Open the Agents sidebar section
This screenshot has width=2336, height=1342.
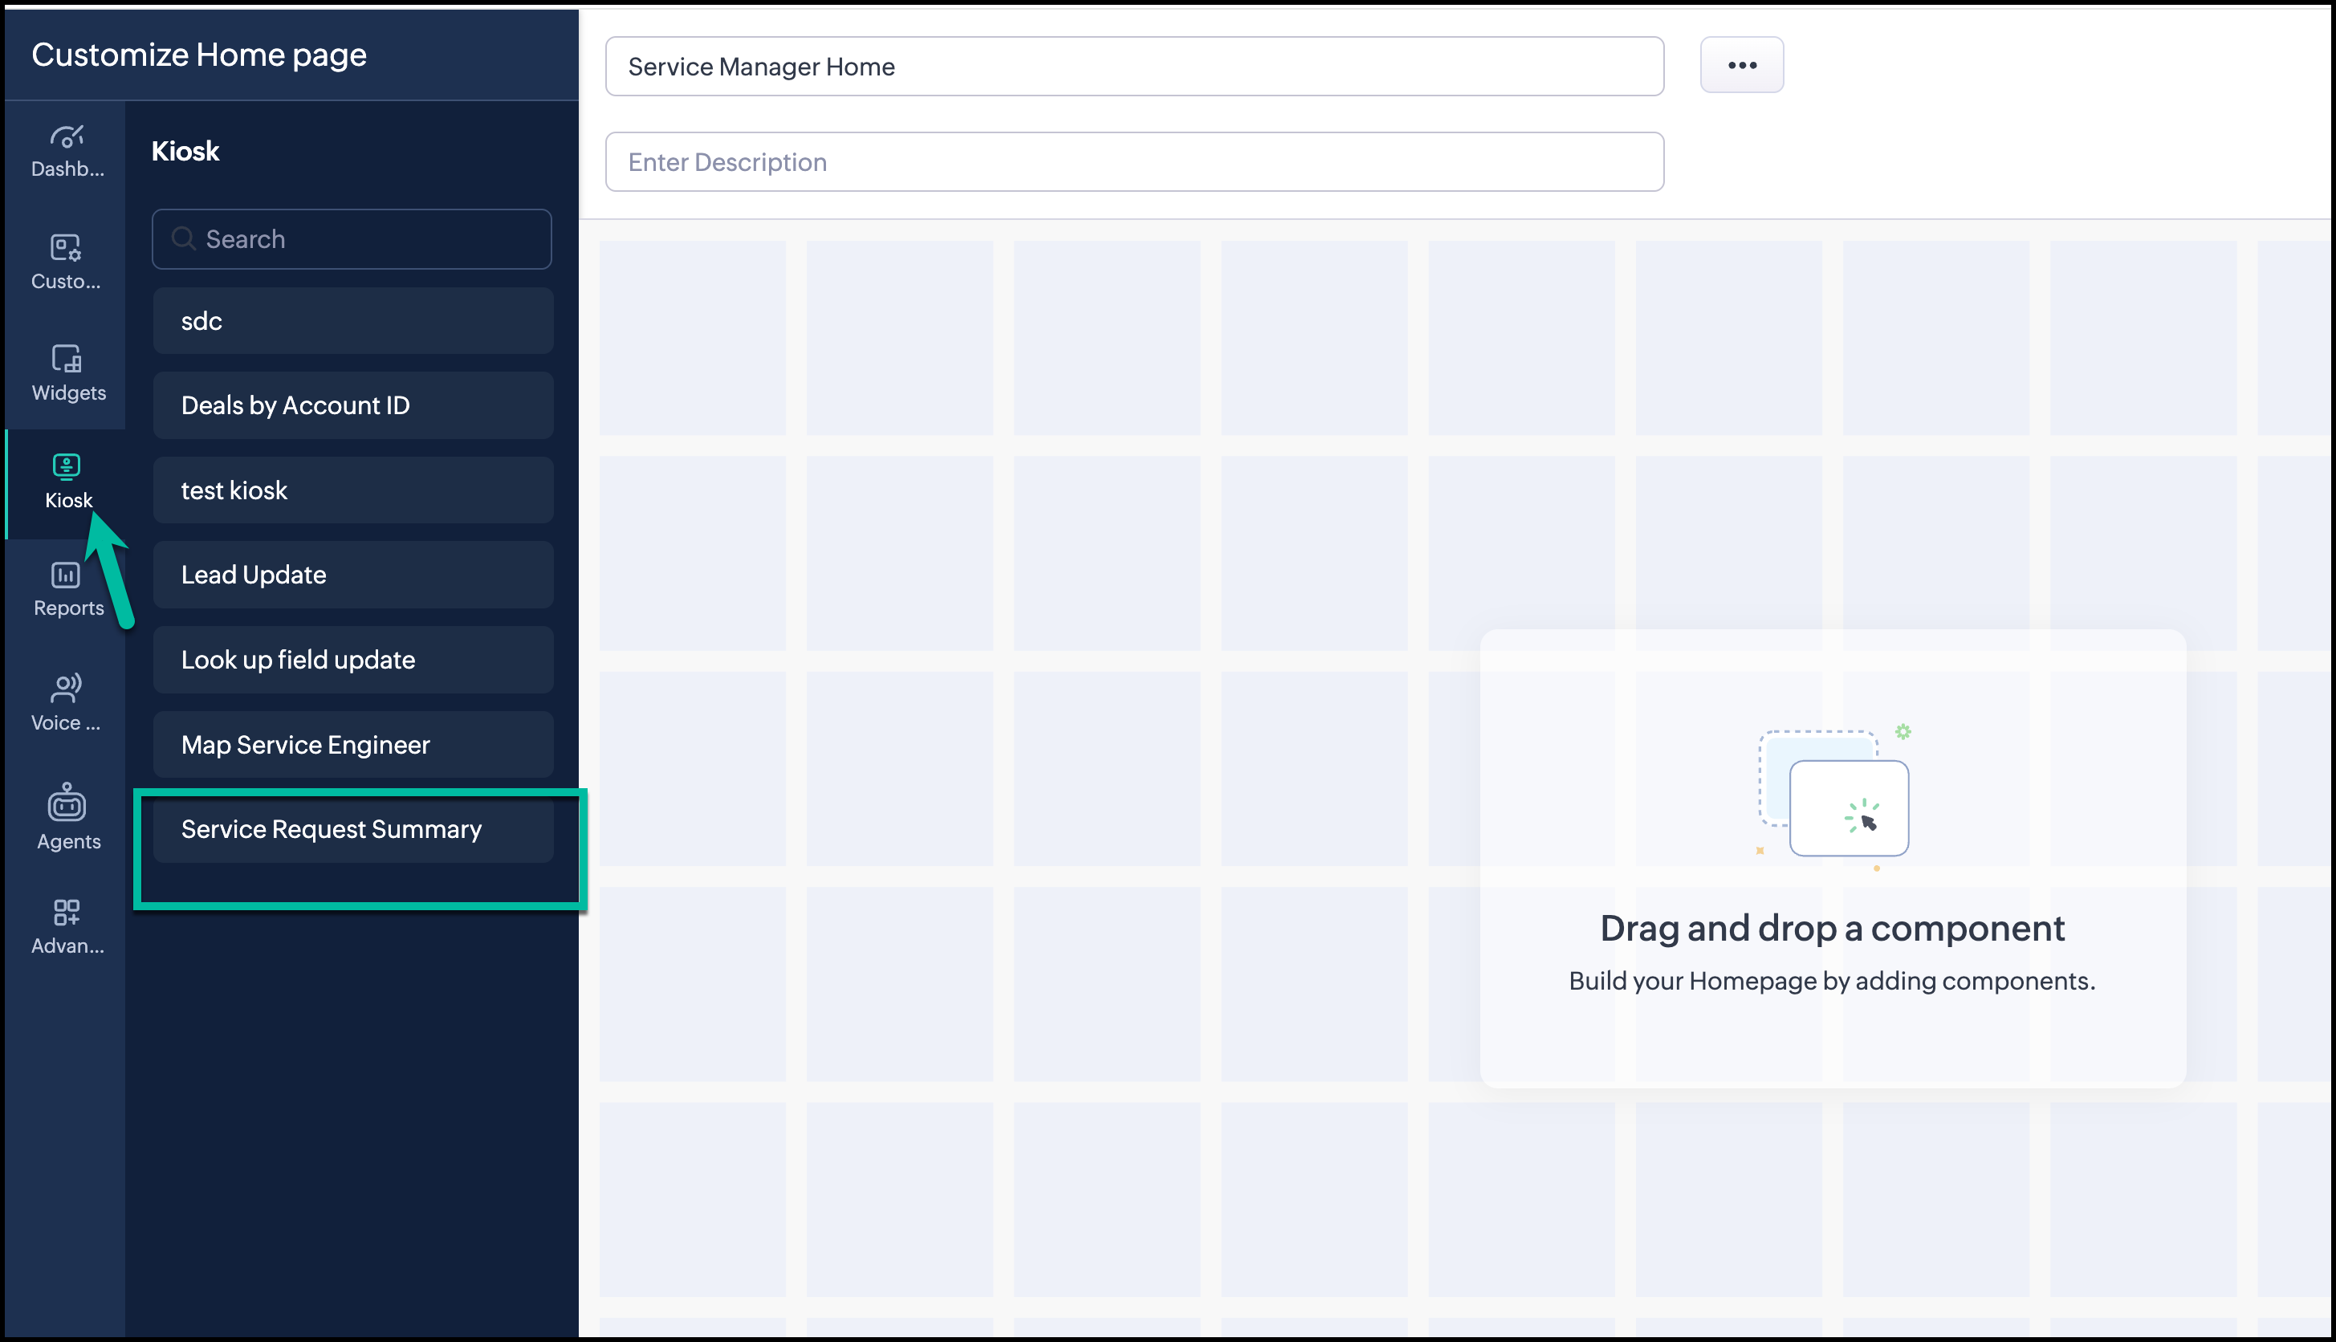(x=67, y=818)
